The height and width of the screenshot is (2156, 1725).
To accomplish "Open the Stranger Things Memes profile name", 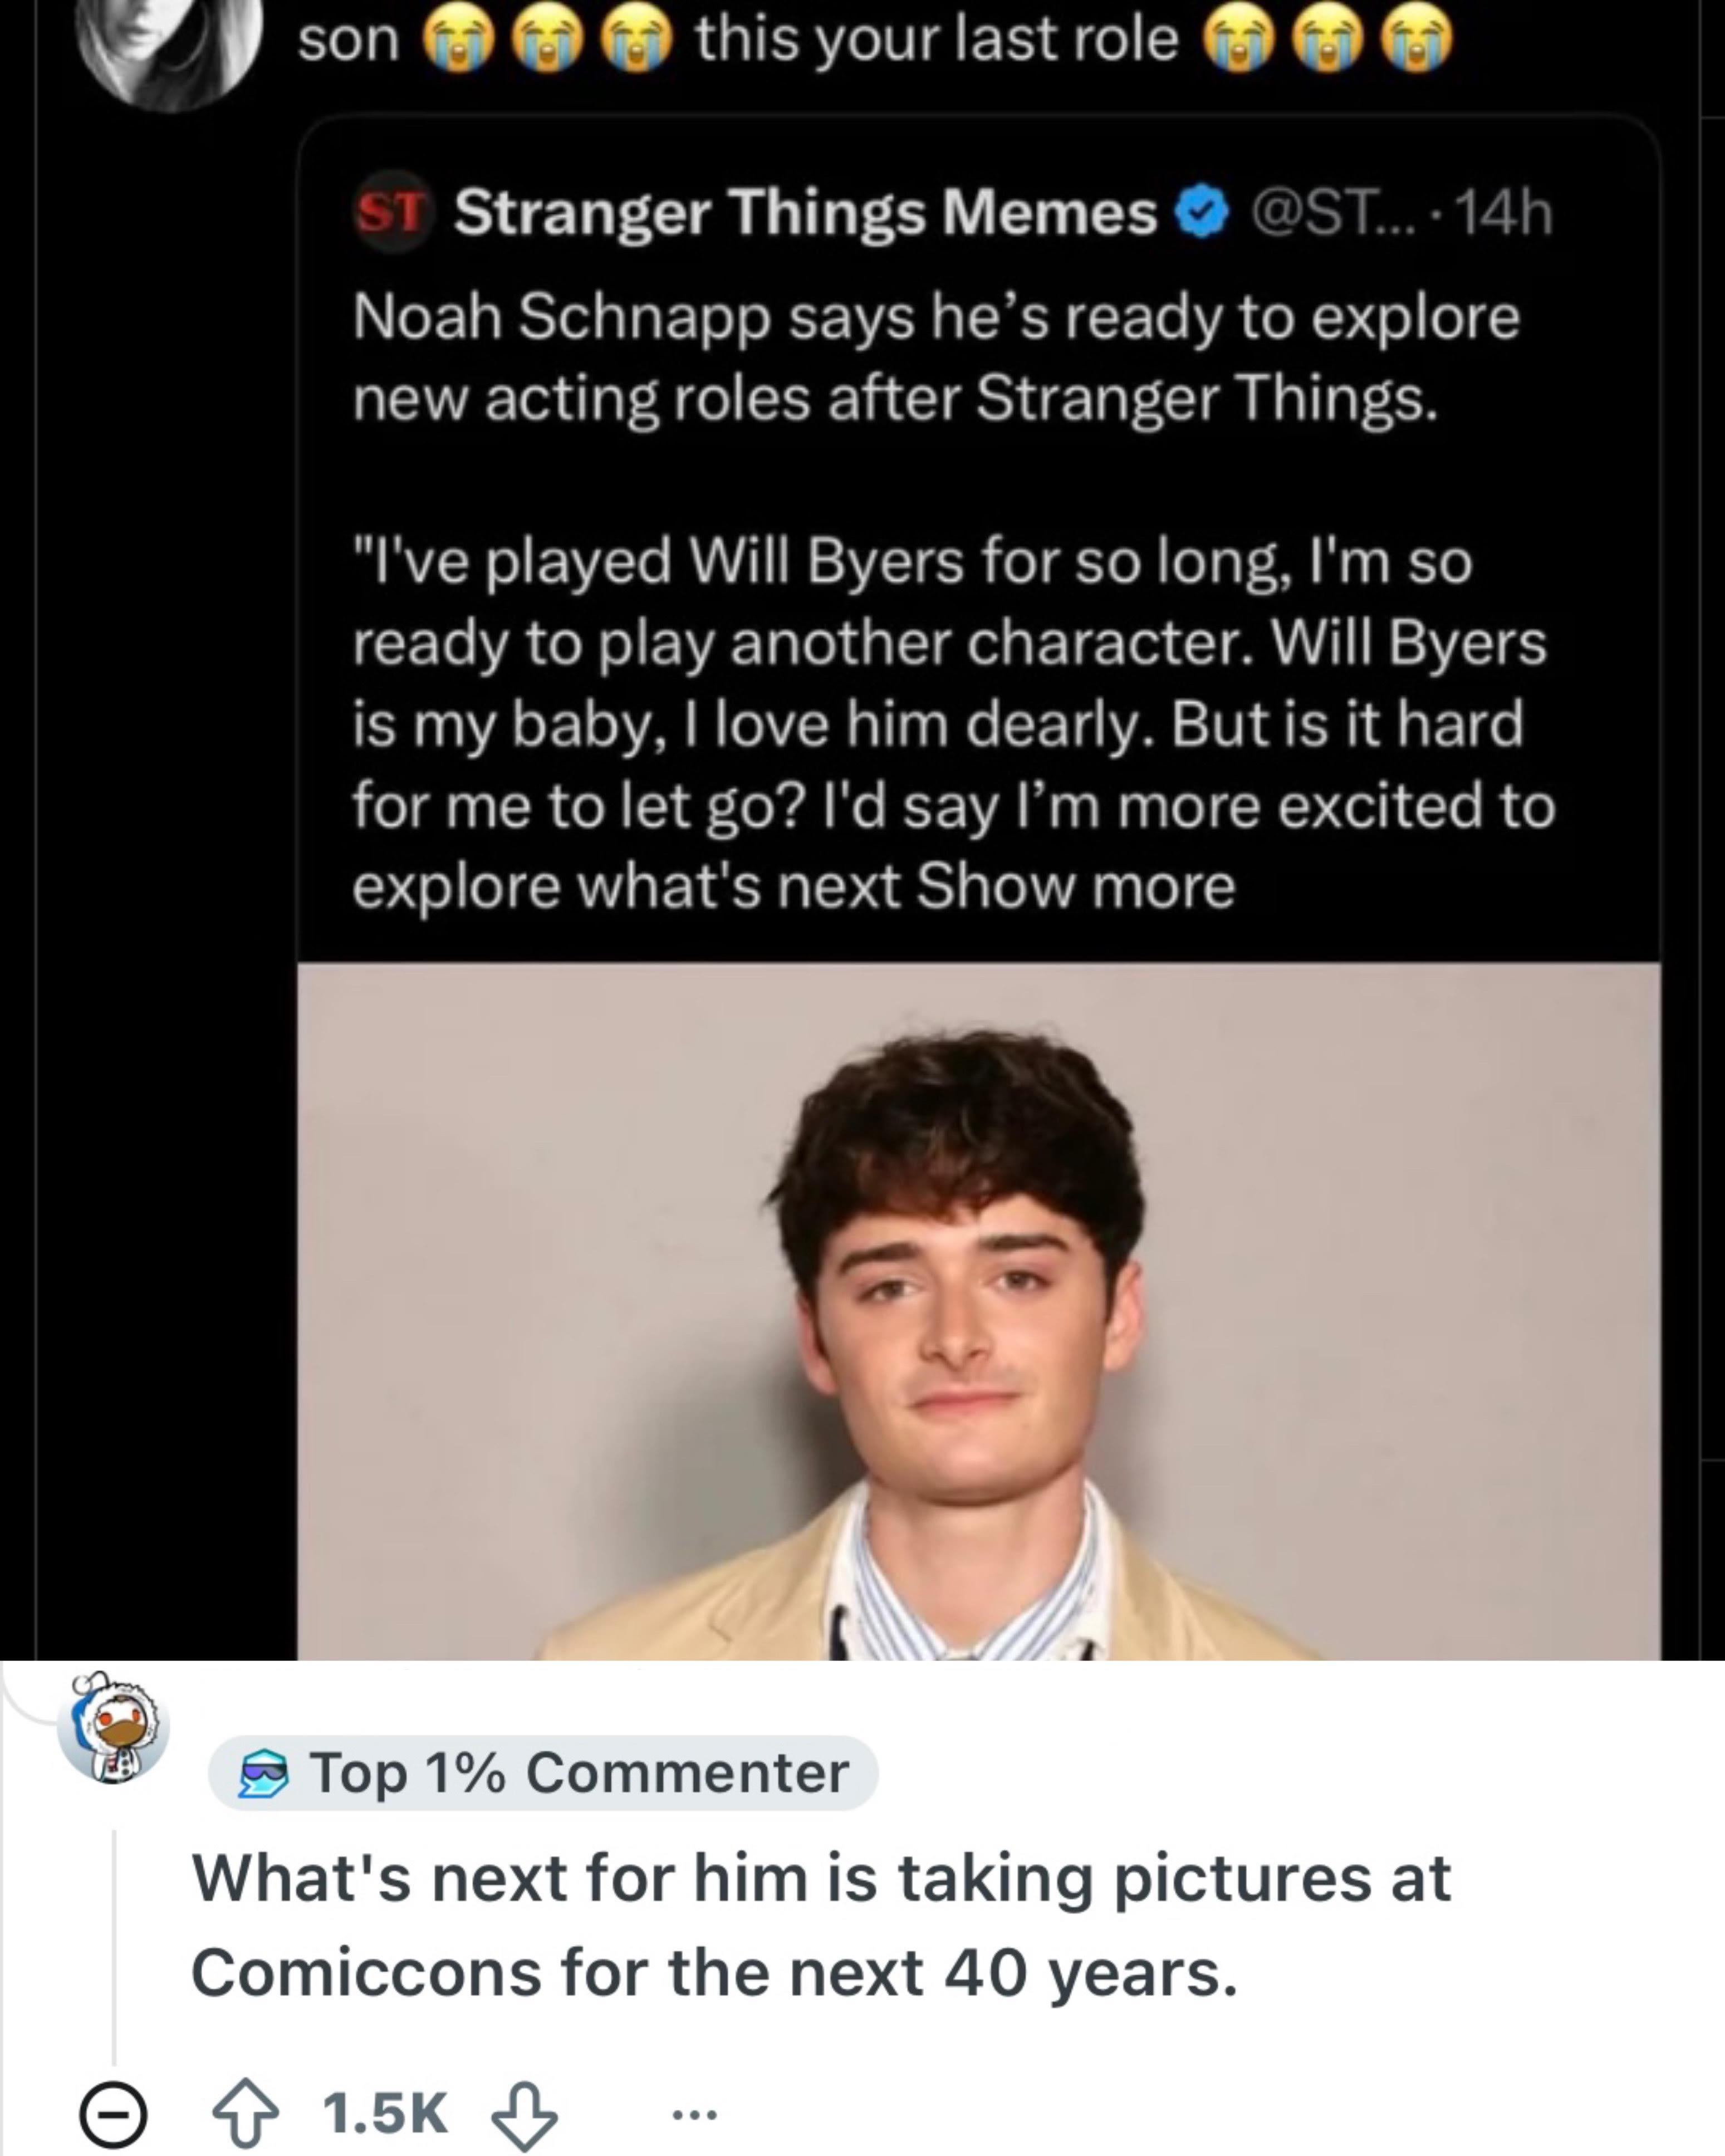I will coord(805,213).
